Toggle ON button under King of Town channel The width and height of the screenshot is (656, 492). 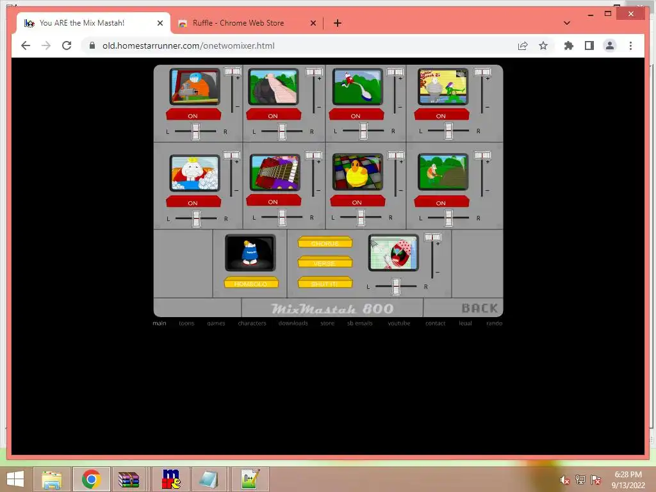pyautogui.click(x=193, y=202)
